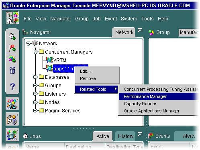Open the Help menu
200x150 pixels.
click(163, 19)
